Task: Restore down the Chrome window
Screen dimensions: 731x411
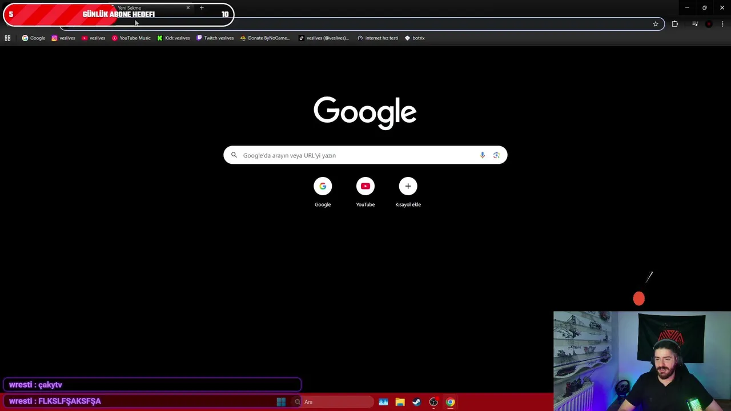Action: tap(705, 8)
